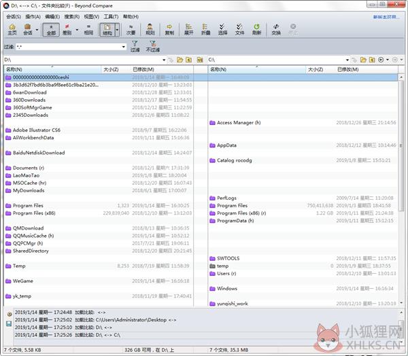Toggle Show All (全部) display filter
408x356 pixels.
click(x=51, y=30)
